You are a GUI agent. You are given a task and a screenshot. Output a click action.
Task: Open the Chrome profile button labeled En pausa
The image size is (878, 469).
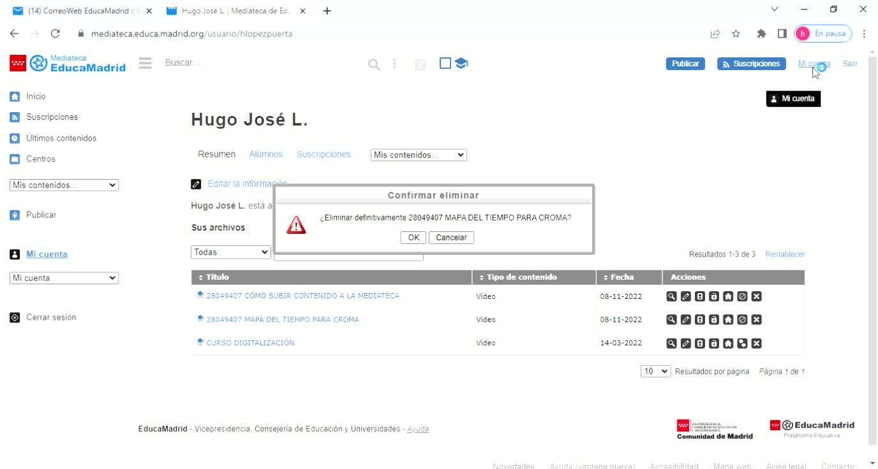coord(822,34)
